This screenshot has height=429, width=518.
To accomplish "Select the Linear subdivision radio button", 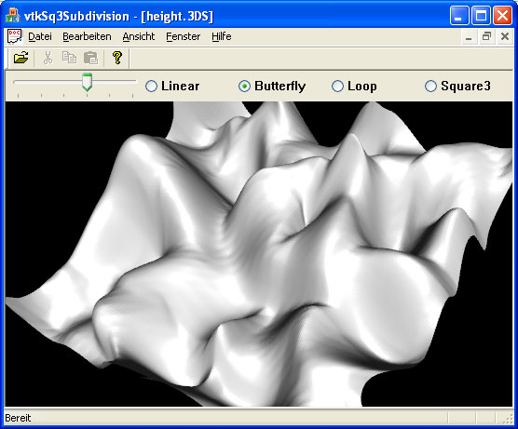I will click(x=172, y=87).
